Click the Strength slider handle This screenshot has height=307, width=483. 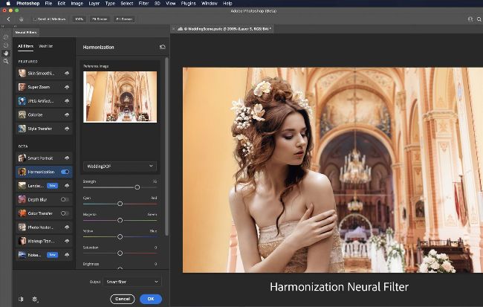point(137,187)
